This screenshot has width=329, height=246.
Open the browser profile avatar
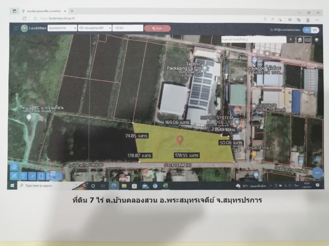point(308,20)
